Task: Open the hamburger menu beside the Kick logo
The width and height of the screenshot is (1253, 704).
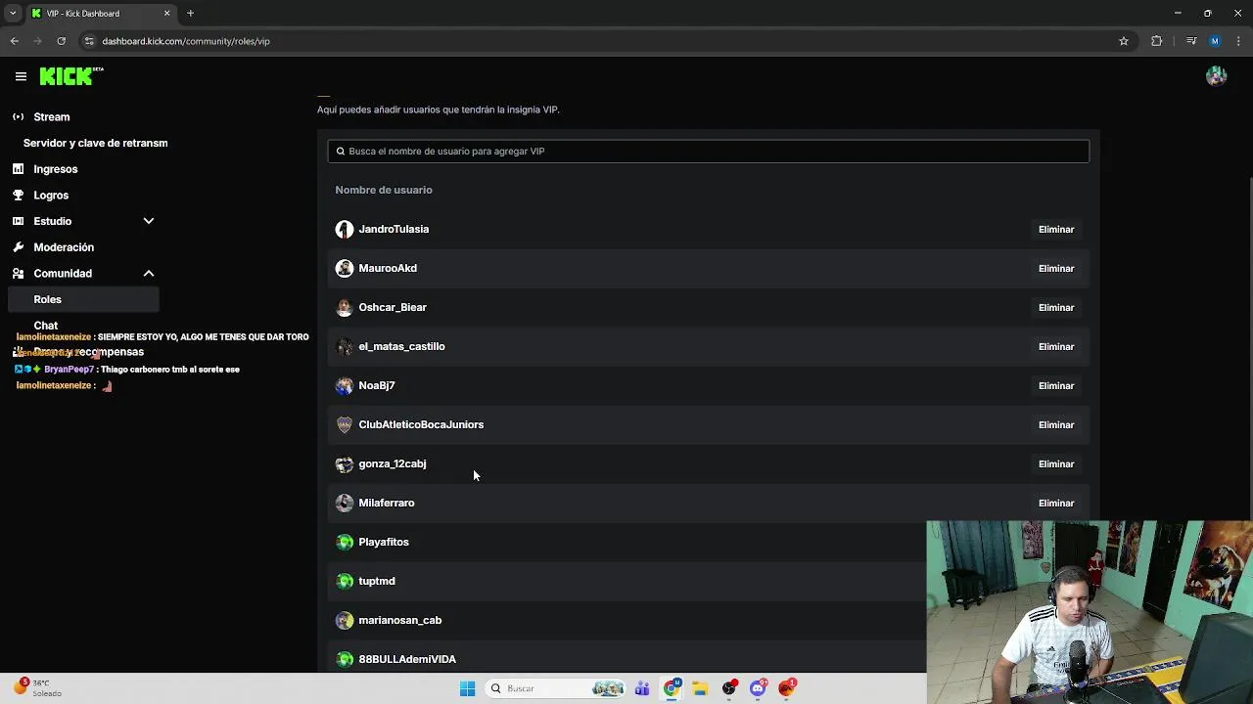Action: pos(21,76)
